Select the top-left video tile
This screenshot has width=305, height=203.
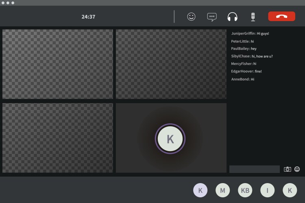click(58, 64)
